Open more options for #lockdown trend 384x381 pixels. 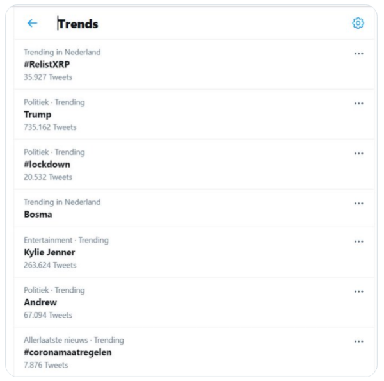pyautogui.click(x=359, y=154)
